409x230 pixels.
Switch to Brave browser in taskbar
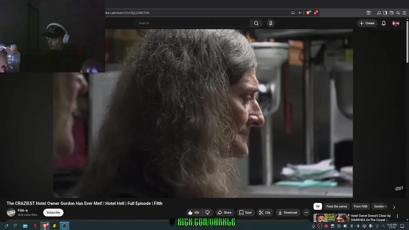[x=45, y=226]
